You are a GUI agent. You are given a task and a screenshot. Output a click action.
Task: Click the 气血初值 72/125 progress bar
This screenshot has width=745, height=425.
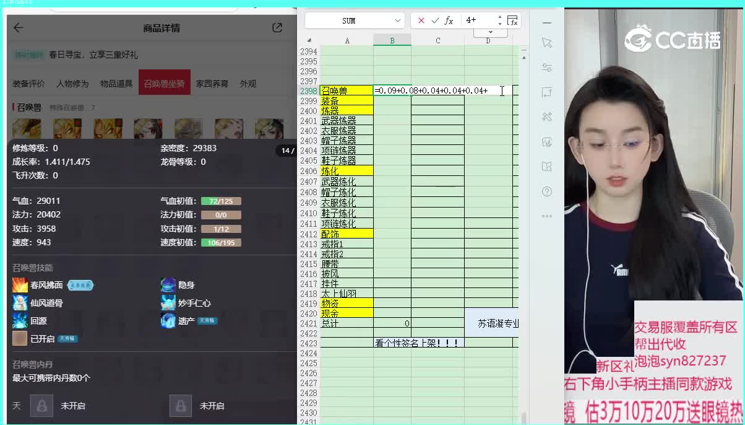pos(221,201)
